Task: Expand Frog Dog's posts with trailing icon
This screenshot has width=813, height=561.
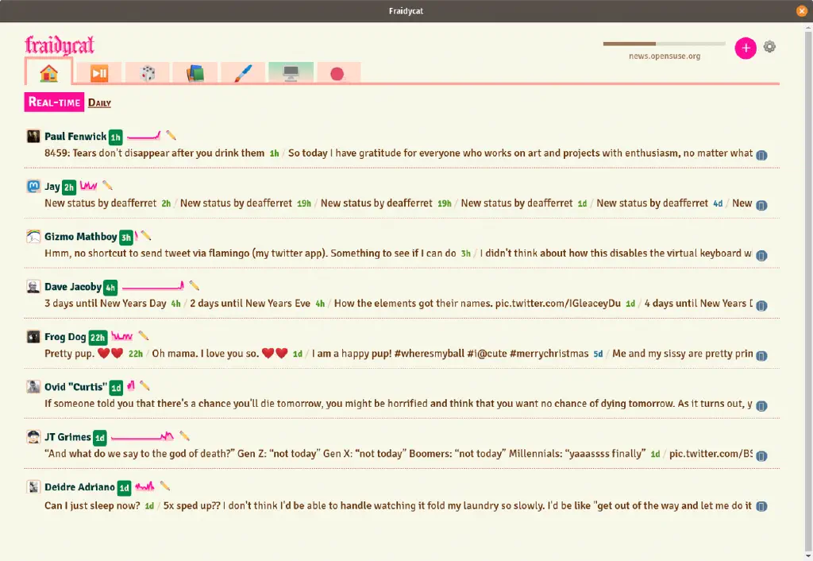Action: (x=761, y=355)
